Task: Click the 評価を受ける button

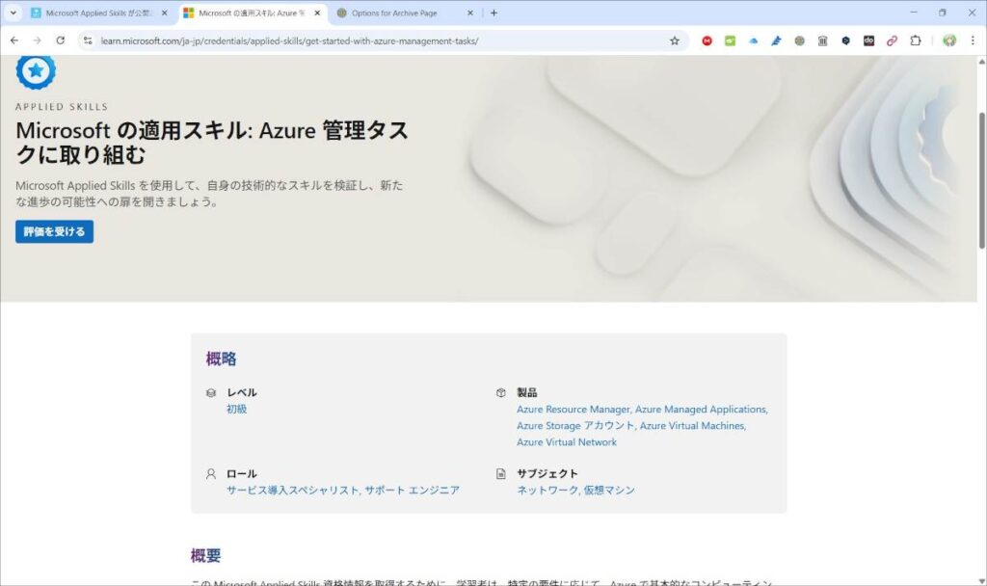Action: click(55, 231)
